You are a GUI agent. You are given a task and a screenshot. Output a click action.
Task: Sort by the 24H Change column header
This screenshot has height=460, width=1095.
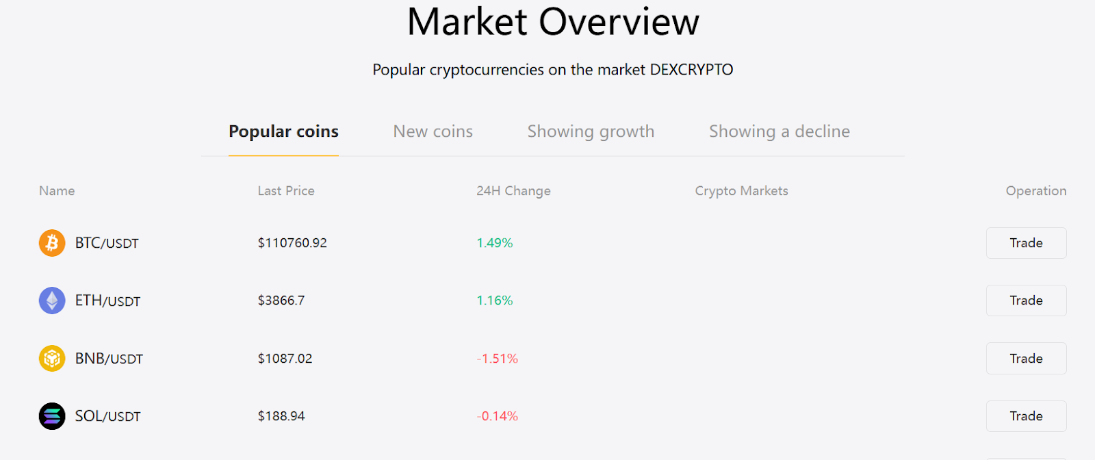click(514, 191)
